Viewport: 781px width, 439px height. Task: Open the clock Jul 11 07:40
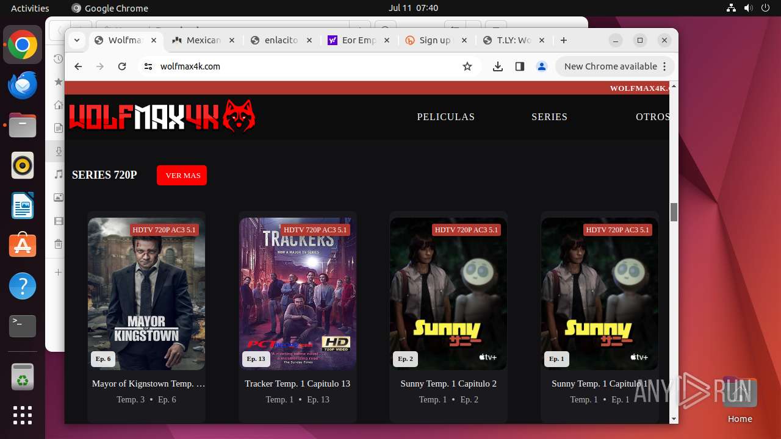click(x=413, y=8)
